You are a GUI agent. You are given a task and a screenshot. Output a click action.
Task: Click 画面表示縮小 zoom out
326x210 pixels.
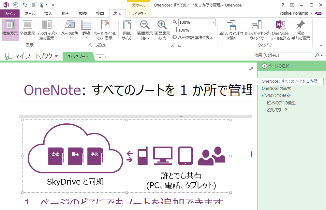145,30
